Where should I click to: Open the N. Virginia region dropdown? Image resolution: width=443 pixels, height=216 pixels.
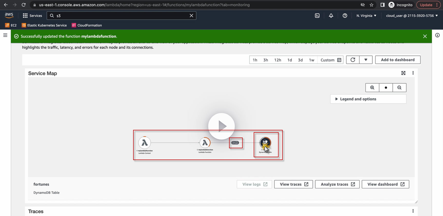366,16
